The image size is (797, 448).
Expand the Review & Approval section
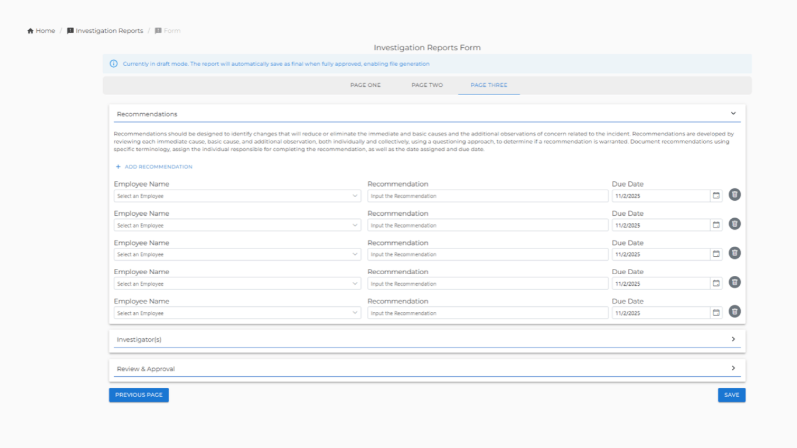point(733,368)
